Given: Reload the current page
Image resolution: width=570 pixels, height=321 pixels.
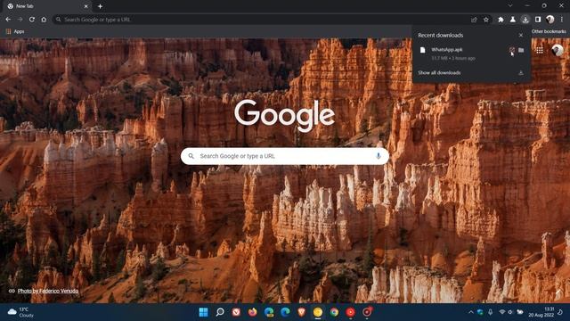Looking at the screenshot, I should 32,20.
